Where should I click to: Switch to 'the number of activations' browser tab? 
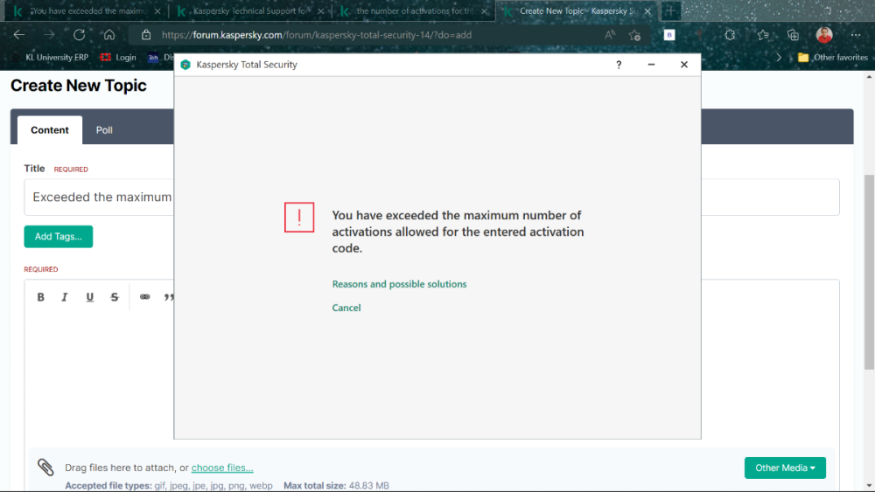tap(413, 10)
